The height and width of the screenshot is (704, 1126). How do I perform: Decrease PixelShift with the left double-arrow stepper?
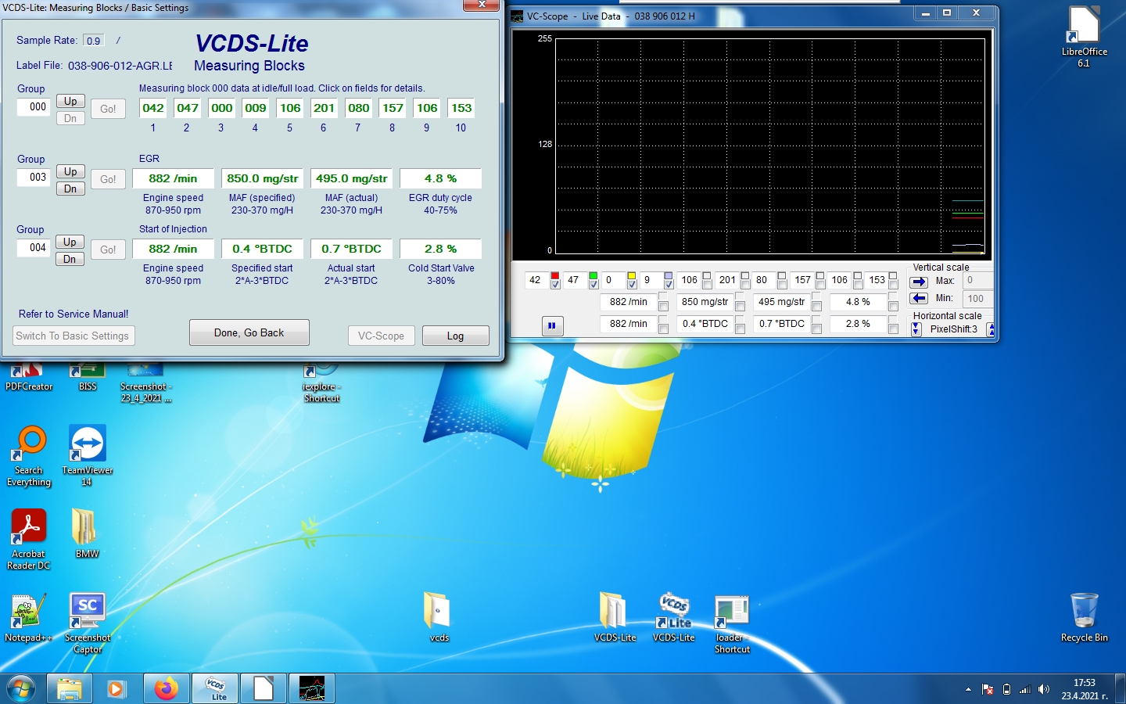click(x=916, y=329)
